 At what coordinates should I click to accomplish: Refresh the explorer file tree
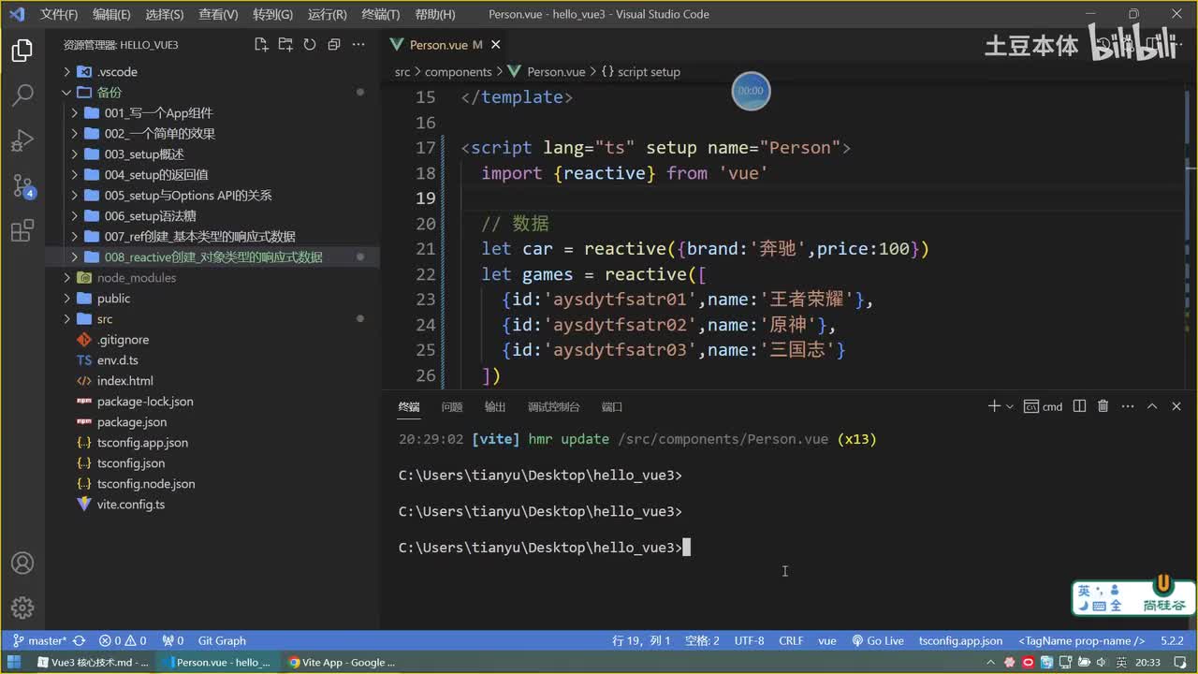[x=310, y=45]
